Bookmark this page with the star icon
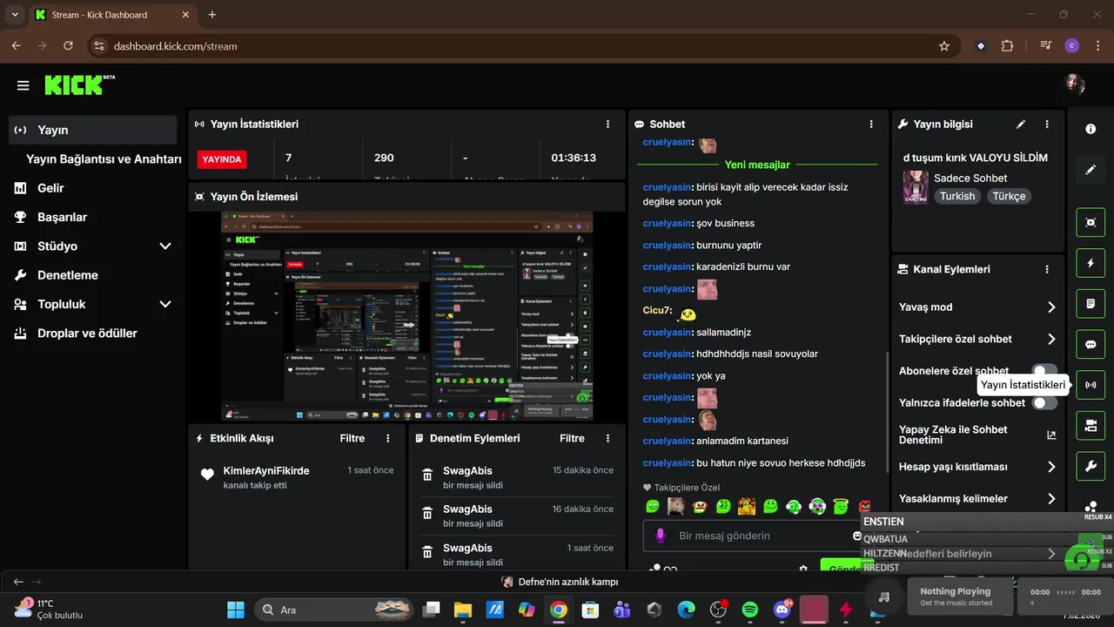This screenshot has height=627, width=1114. pos(944,46)
